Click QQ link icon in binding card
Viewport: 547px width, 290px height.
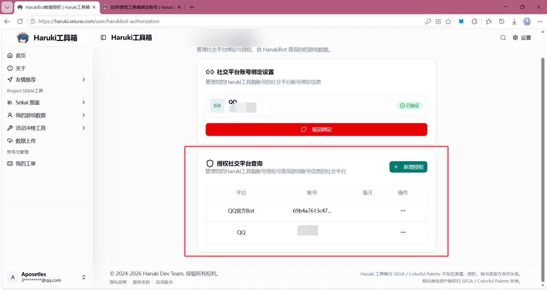217,106
